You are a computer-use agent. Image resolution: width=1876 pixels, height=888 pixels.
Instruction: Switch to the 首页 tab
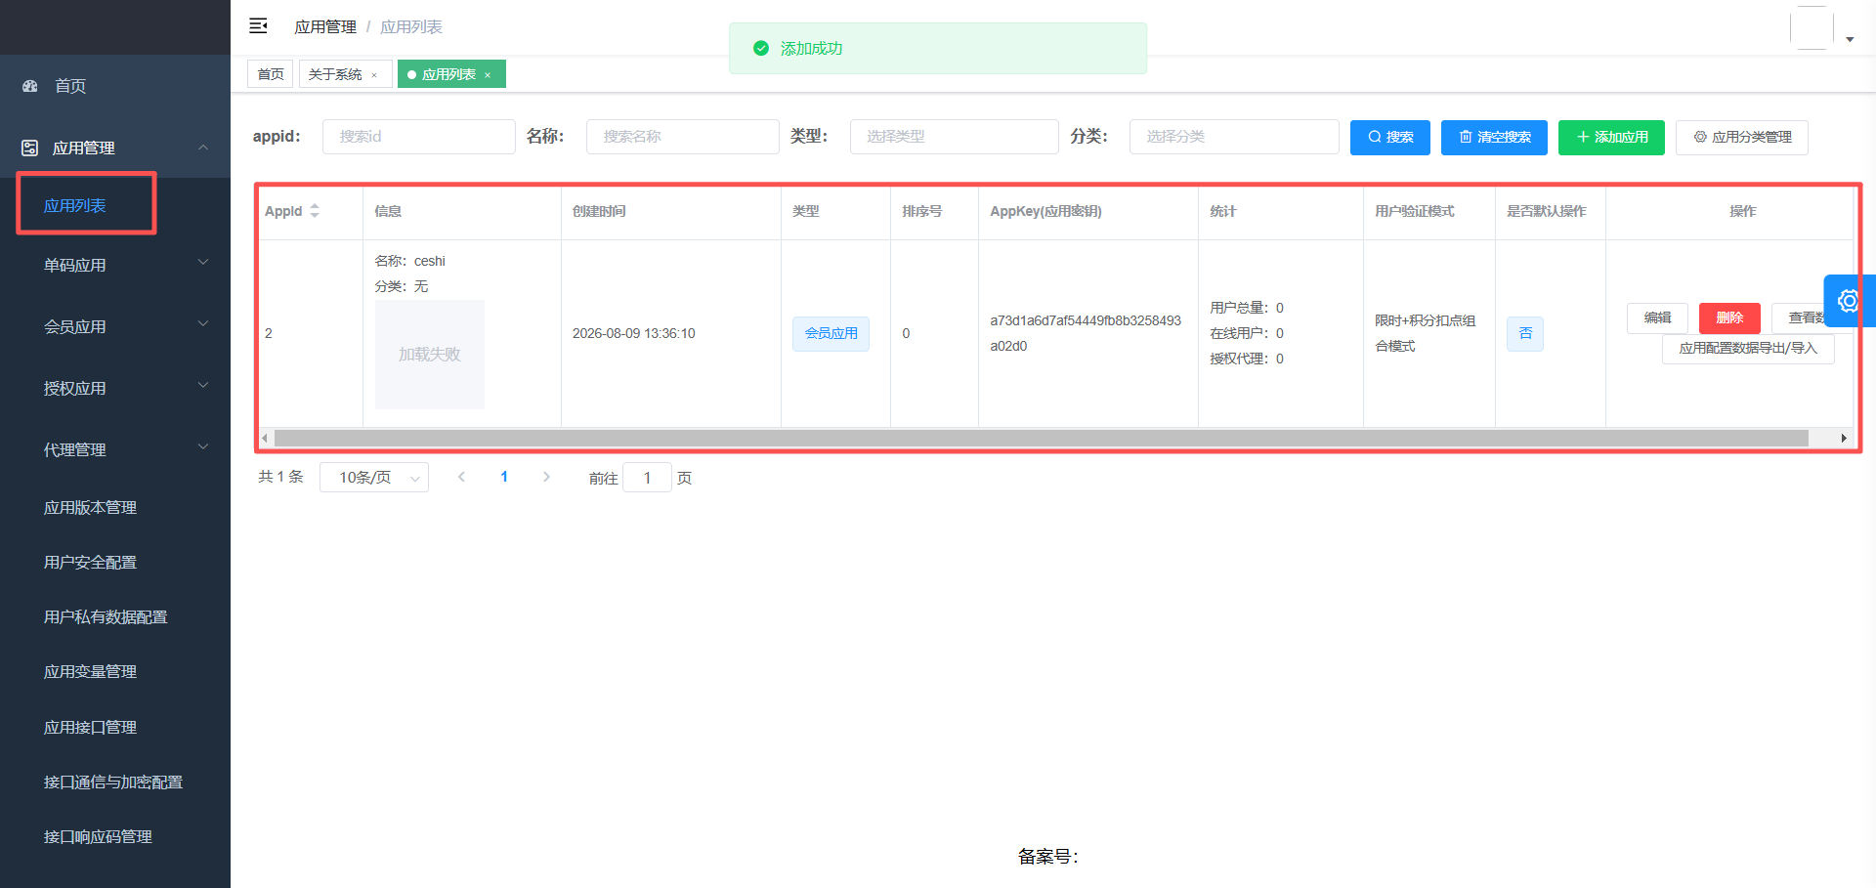[271, 74]
